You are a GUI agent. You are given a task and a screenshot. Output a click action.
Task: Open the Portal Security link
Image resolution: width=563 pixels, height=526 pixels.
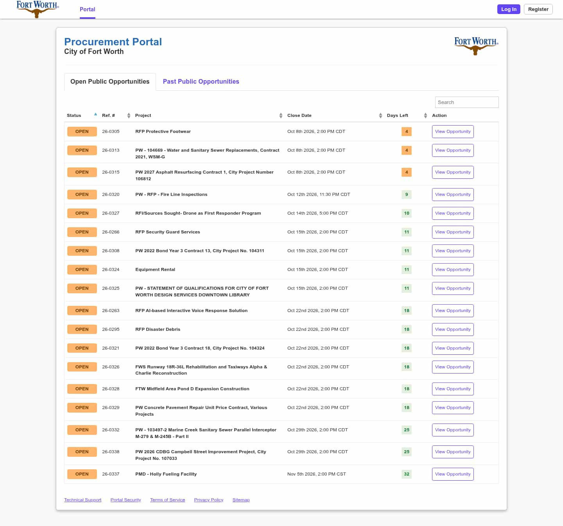(126, 500)
